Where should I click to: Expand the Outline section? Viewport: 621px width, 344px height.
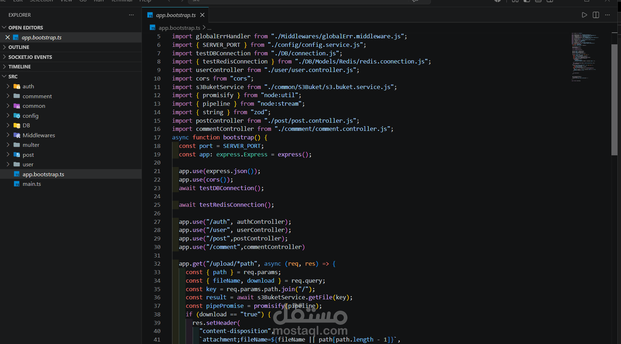4,47
